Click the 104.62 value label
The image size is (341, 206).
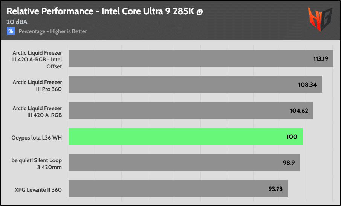299,111
